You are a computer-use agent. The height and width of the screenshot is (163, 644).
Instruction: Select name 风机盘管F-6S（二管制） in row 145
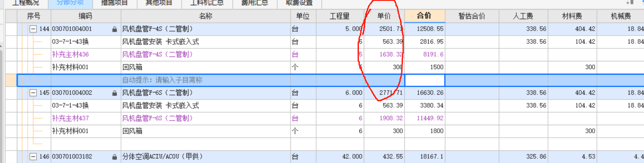point(157,93)
